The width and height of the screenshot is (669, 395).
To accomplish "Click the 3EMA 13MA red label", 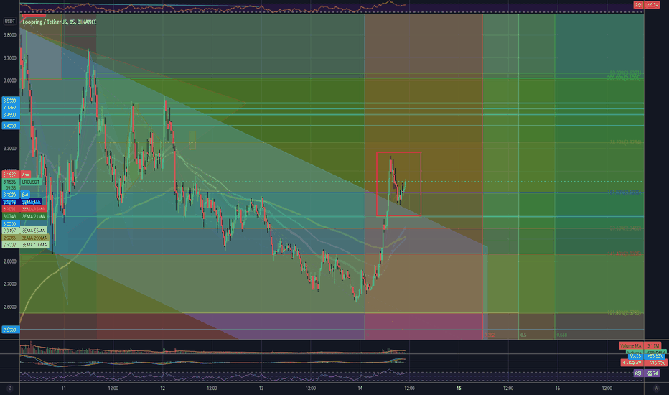I will pyautogui.click(x=24, y=209).
